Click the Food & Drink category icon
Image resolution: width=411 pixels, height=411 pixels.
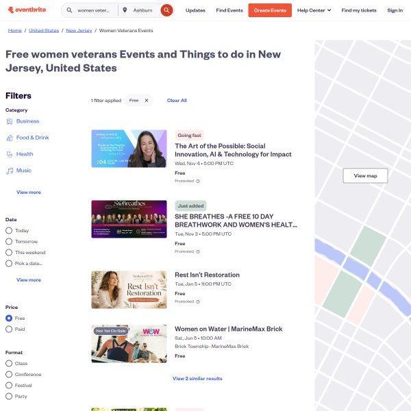[x=10, y=138]
